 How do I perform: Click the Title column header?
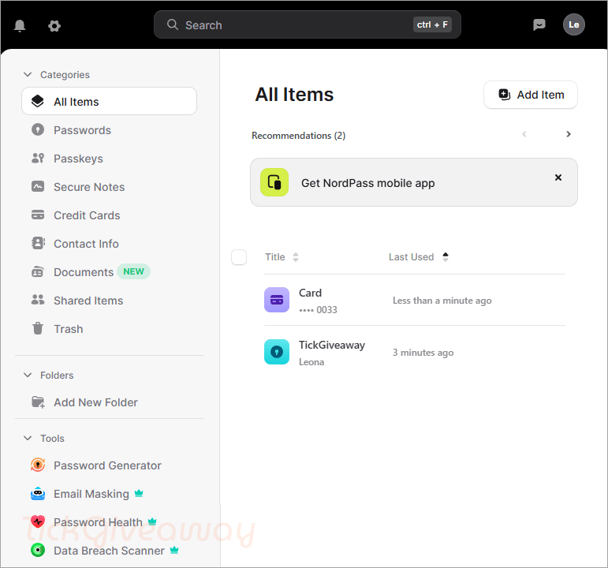[275, 257]
